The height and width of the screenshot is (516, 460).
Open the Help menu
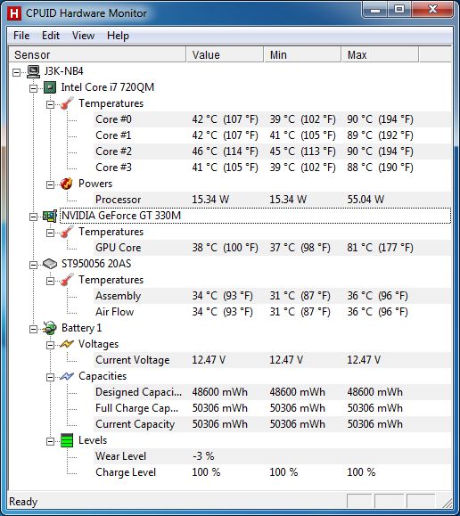coord(118,36)
